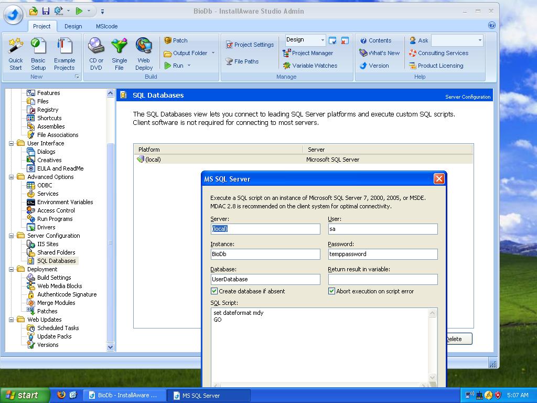Collapse the Deployment tree node
This screenshot has height=403, width=537.
pos(12,269)
